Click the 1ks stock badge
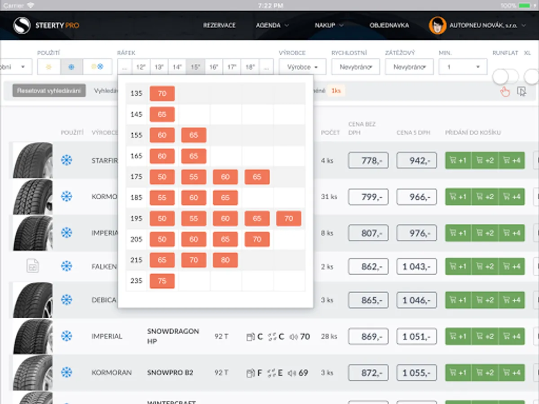Screen dimensions: 539x404 [x=336, y=91]
